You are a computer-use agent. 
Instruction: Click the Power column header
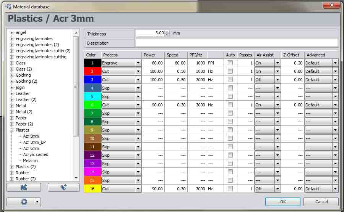tap(153, 55)
